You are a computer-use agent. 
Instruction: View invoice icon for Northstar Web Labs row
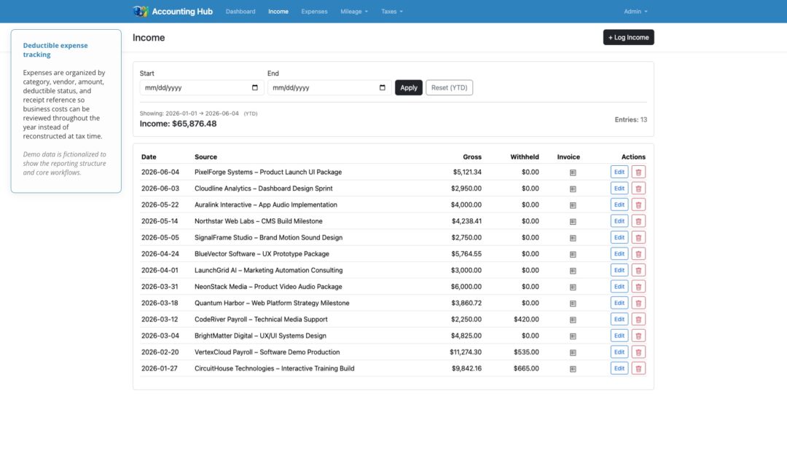click(573, 221)
